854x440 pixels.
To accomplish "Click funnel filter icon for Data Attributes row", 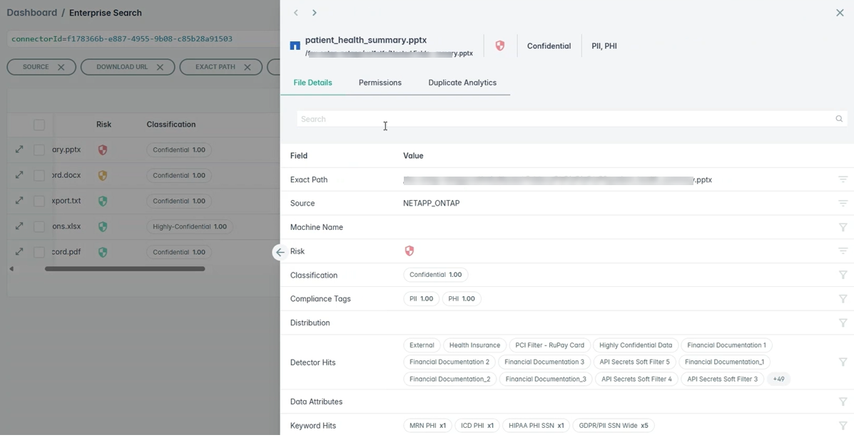I will pos(843,402).
